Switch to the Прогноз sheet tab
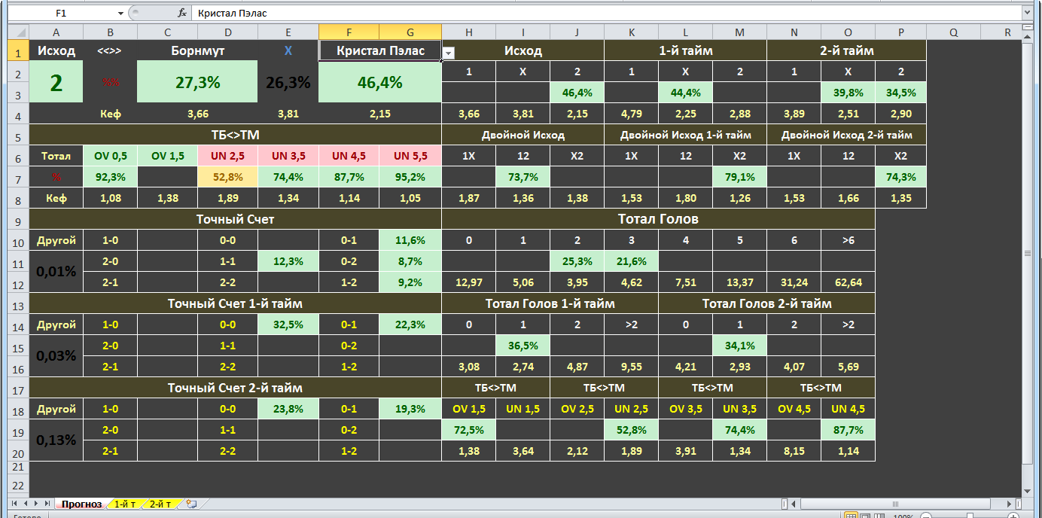The height and width of the screenshot is (518, 1042). pos(81,504)
